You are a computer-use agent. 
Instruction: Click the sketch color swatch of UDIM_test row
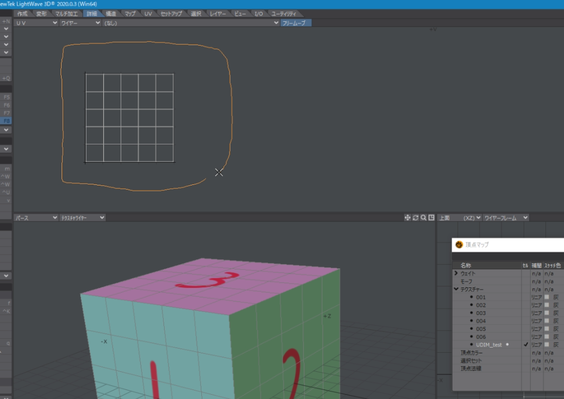(546, 345)
